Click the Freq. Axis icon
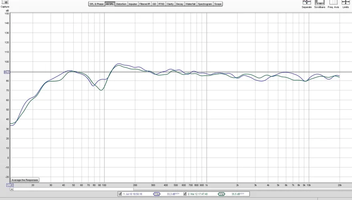This screenshot has width=352, height=200. pyautogui.click(x=333, y=2)
